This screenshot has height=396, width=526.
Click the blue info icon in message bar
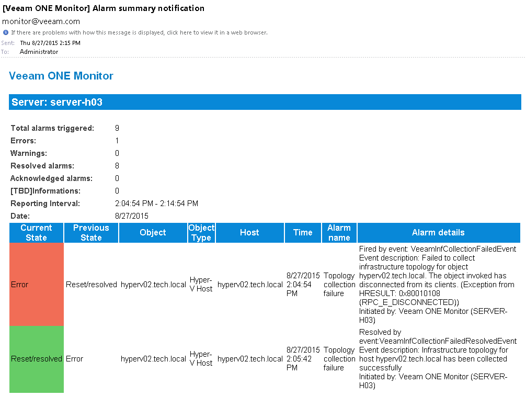(x=5, y=32)
